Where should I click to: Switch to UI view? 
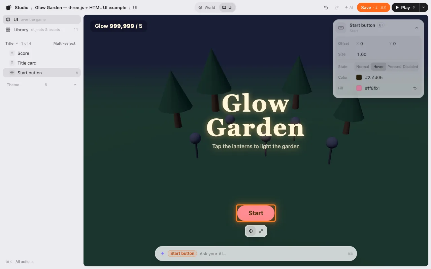[x=227, y=7]
